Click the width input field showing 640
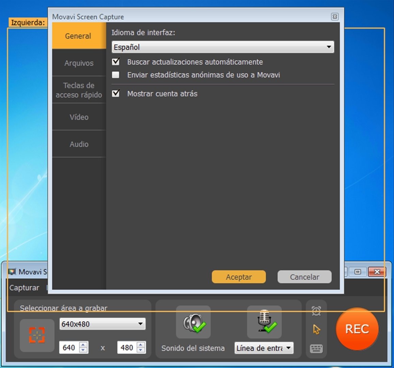The width and height of the screenshot is (394, 368). [69, 348]
